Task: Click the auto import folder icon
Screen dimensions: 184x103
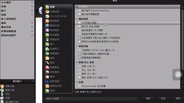Action: pos(47,49)
